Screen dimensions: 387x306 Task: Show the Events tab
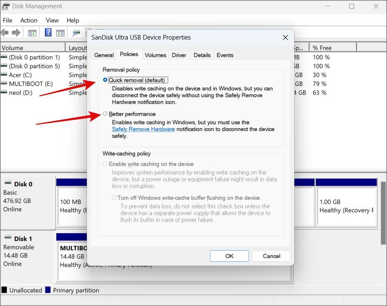point(225,55)
